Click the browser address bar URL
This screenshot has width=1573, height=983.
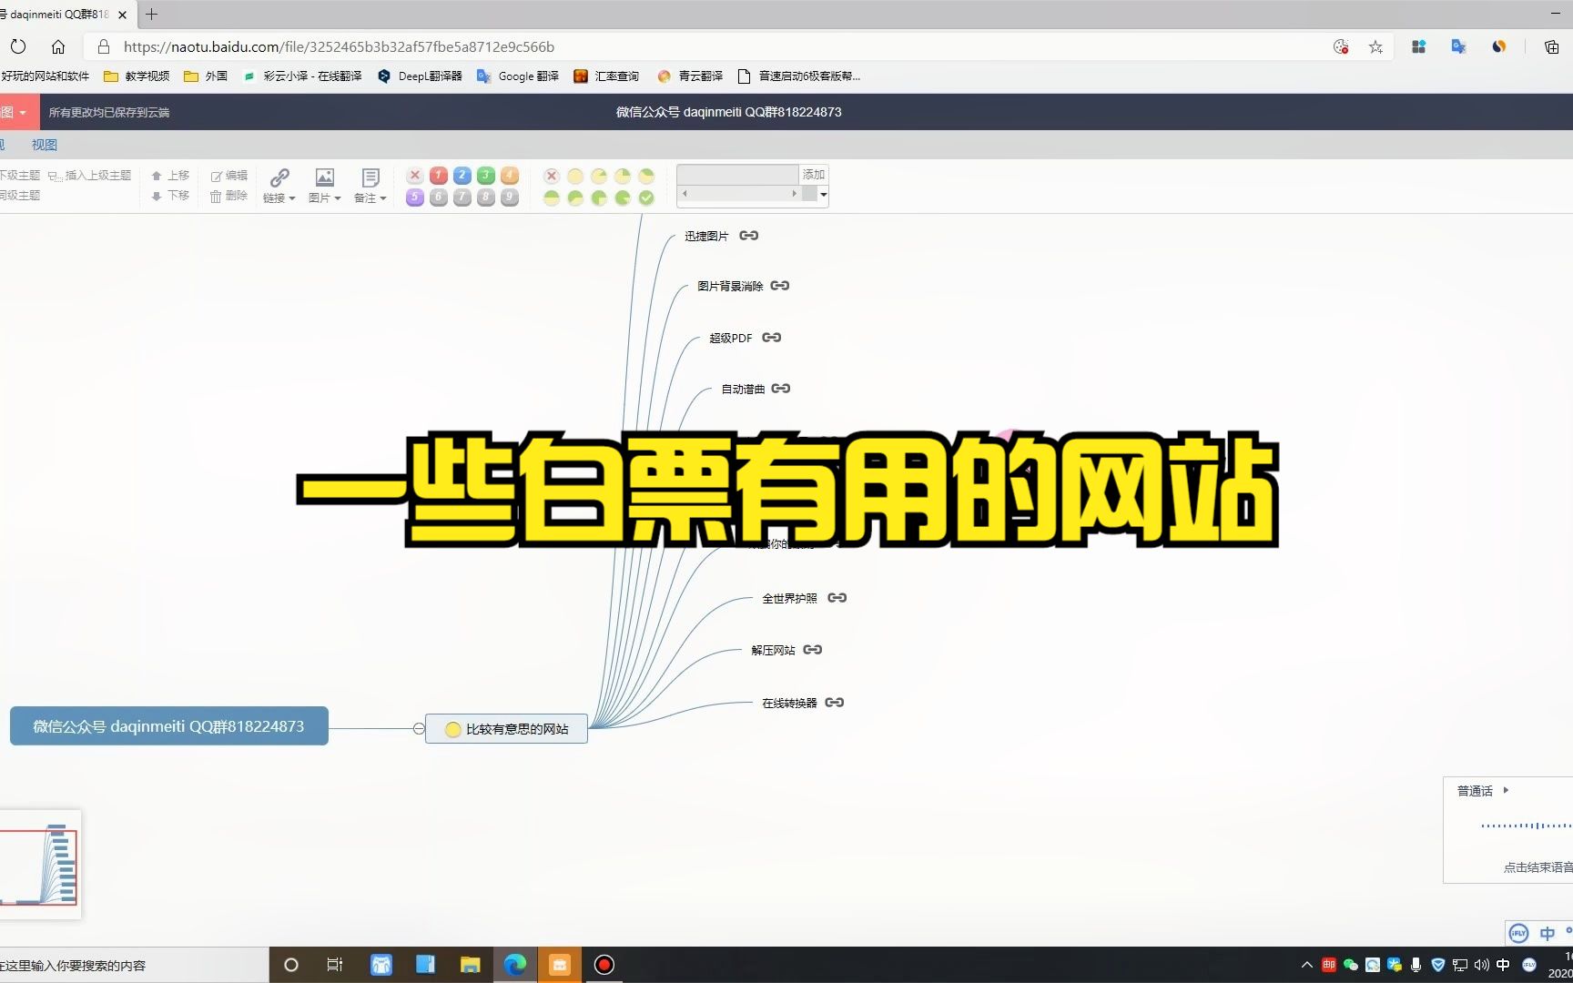click(339, 46)
